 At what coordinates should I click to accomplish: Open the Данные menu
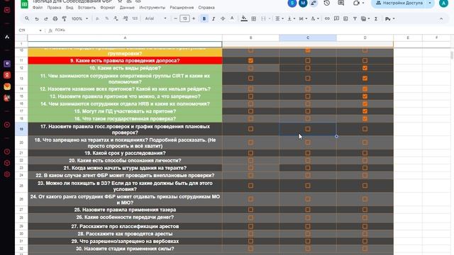127,8
